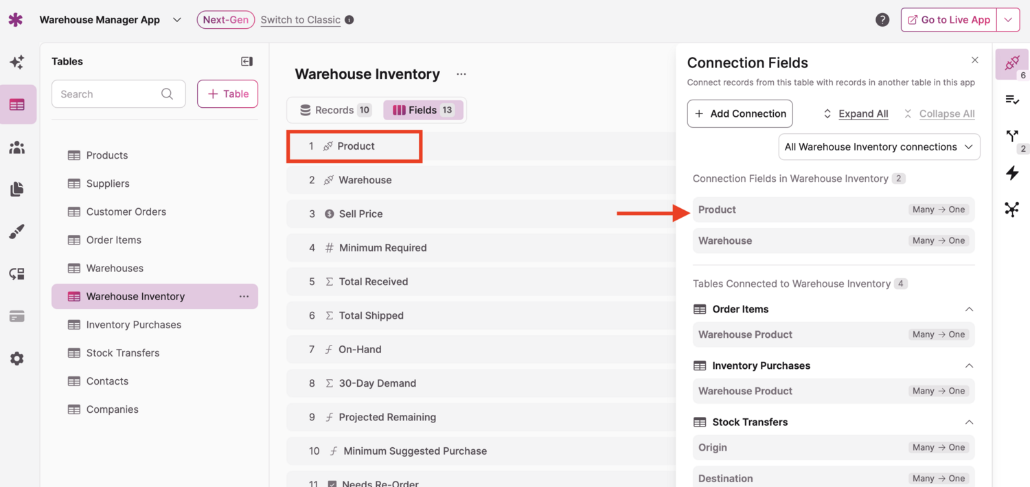This screenshot has height=487, width=1030.
Task: Click the paintbrush themes icon in sidebar
Action: (x=17, y=232)
